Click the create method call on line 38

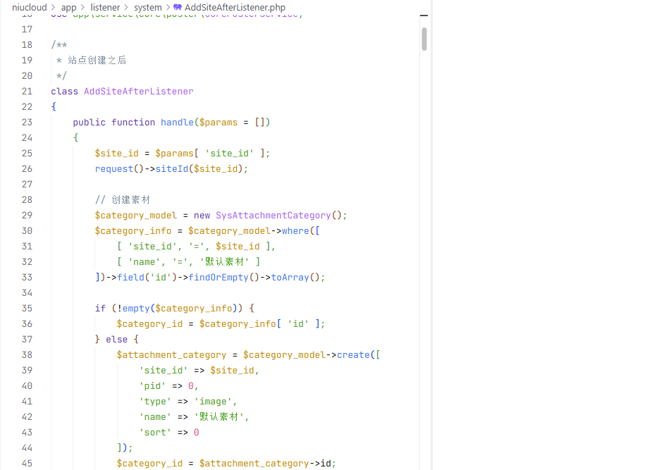(x=353, y=355)
